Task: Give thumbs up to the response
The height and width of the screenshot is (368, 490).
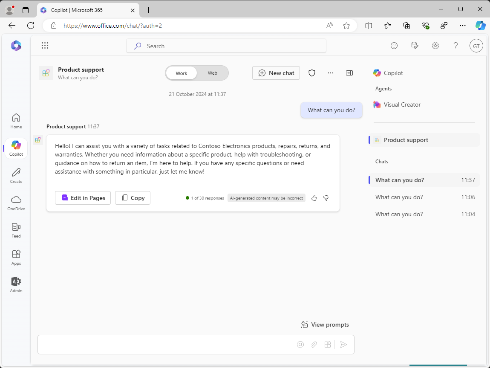Action: [314, 198]
